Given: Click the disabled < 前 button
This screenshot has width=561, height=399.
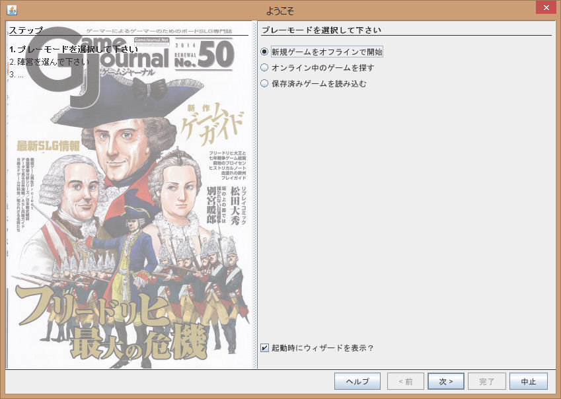Looking at the screenshot, I should pos(405,381).
